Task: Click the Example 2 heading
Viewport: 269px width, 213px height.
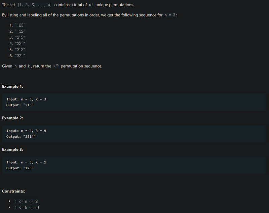Action: click(12, 118)
